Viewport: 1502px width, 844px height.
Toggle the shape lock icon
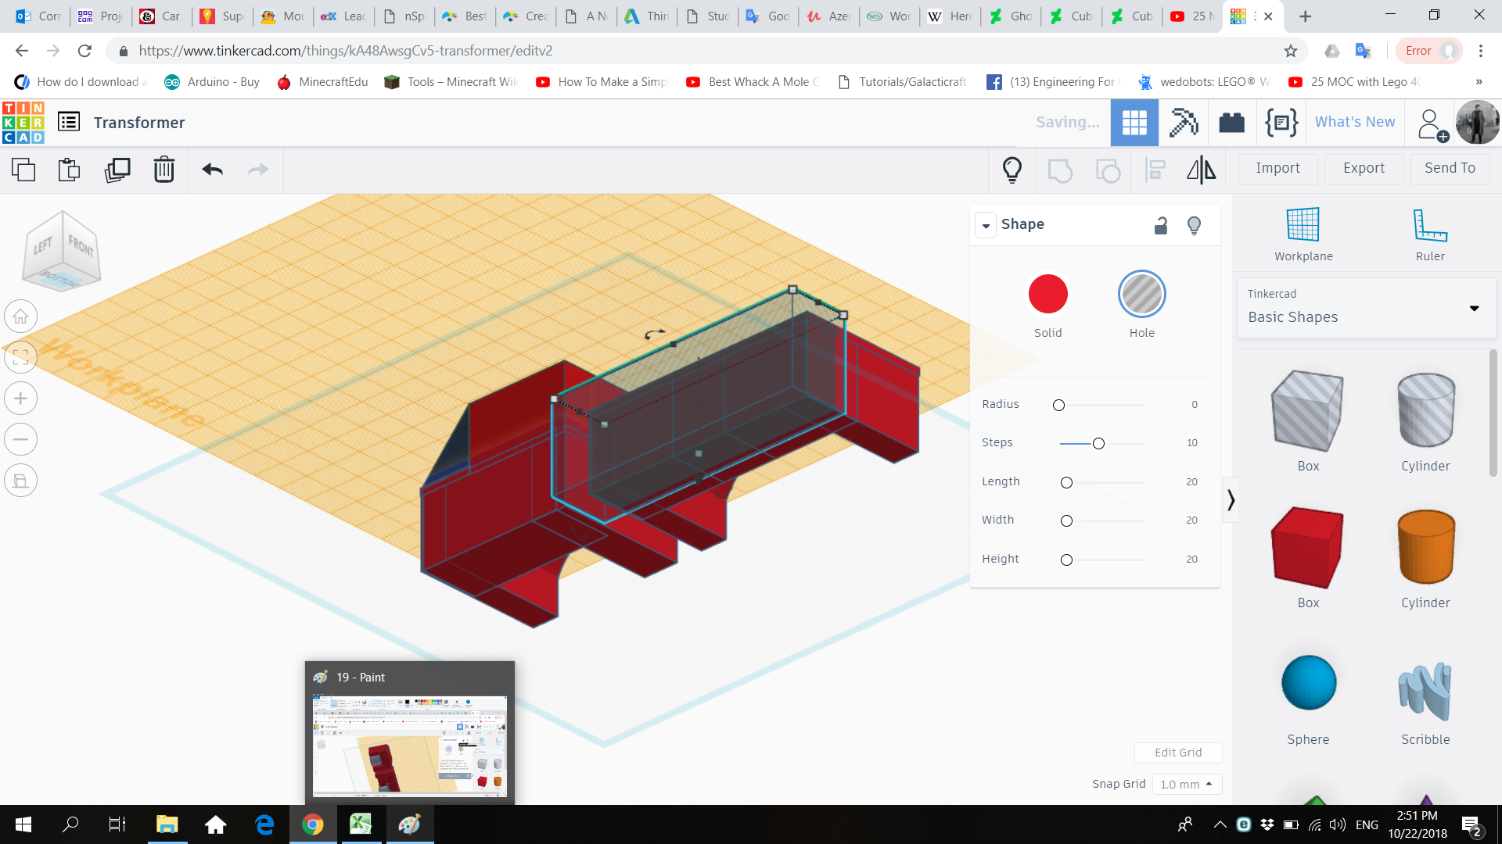(1161, 226)
